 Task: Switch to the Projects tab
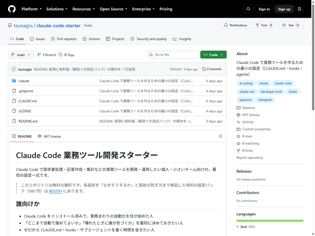(x=115, y=39)
